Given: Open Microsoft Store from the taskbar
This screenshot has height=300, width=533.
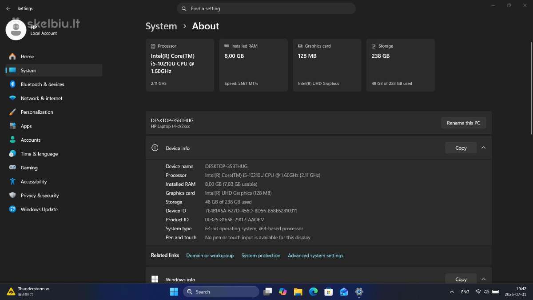Looking at the screenshot, I should [328, 292].
